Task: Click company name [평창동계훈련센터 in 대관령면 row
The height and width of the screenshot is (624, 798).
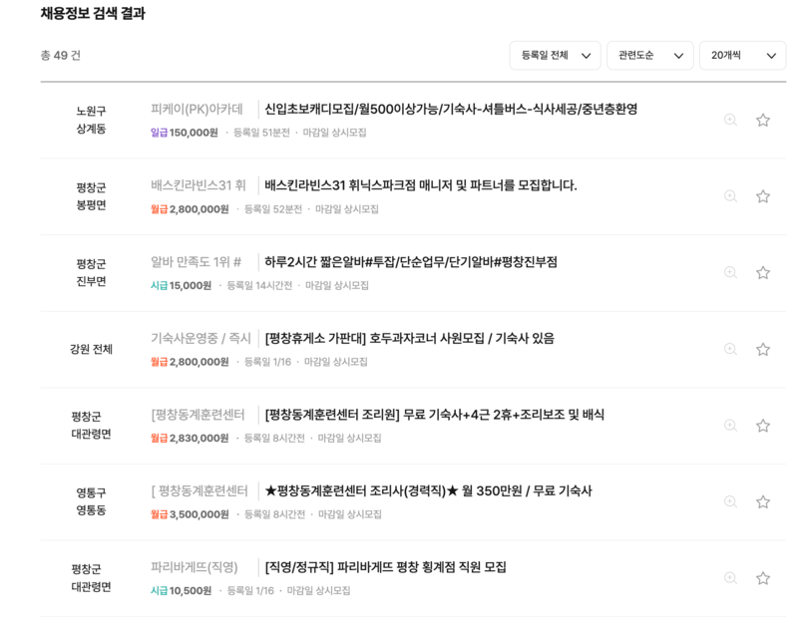Action: [x=198, y=415]
